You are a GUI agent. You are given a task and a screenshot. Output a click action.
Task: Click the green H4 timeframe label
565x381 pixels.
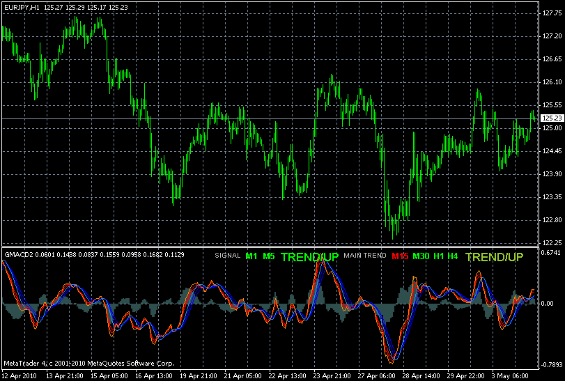(x=453, y=256)
